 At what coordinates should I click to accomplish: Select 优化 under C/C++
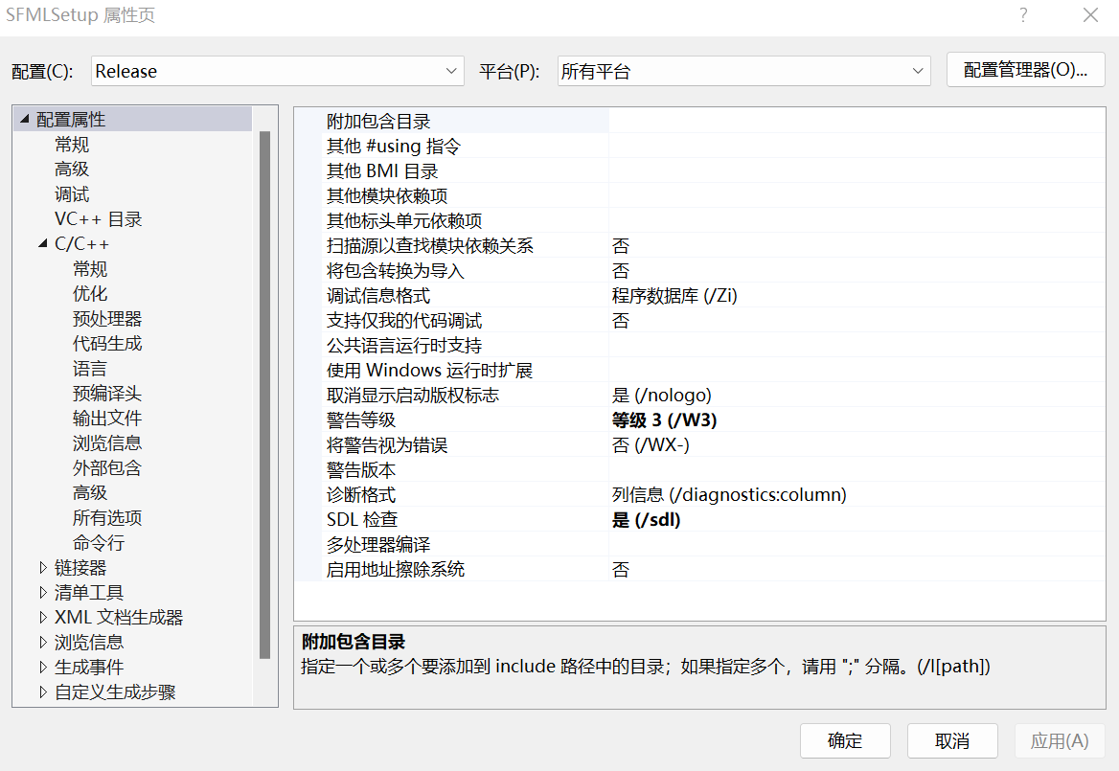[90, 294]
